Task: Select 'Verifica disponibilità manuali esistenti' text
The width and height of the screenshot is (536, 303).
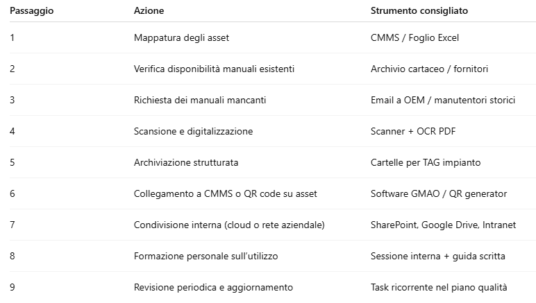Action: 214,69
